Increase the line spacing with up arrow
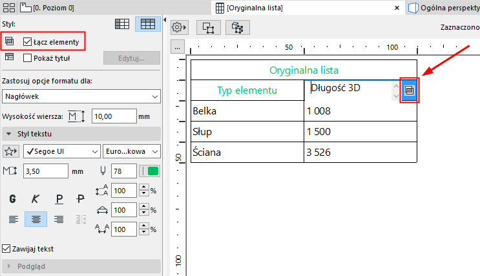 144,187
